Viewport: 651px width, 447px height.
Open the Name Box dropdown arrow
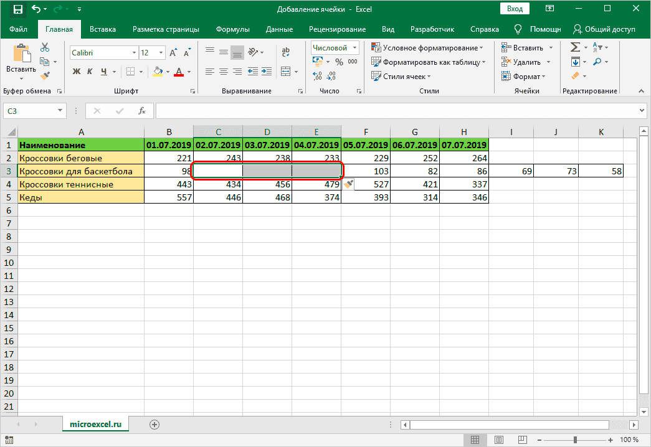click(60, 111)
